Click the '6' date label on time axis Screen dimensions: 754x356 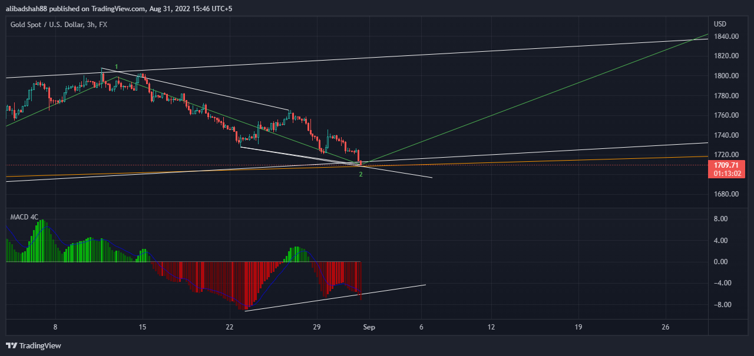(x=422, y=327)
